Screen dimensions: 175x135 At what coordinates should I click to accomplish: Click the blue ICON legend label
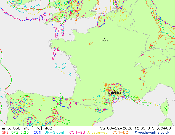[x=37, y=133]
